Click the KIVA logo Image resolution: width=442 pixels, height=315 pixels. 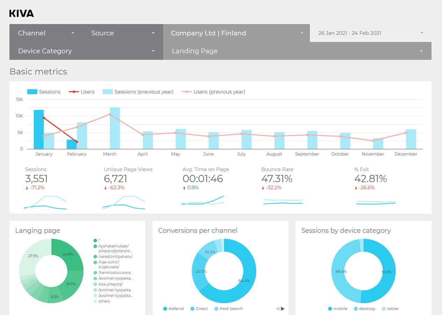tap(21, 14)
